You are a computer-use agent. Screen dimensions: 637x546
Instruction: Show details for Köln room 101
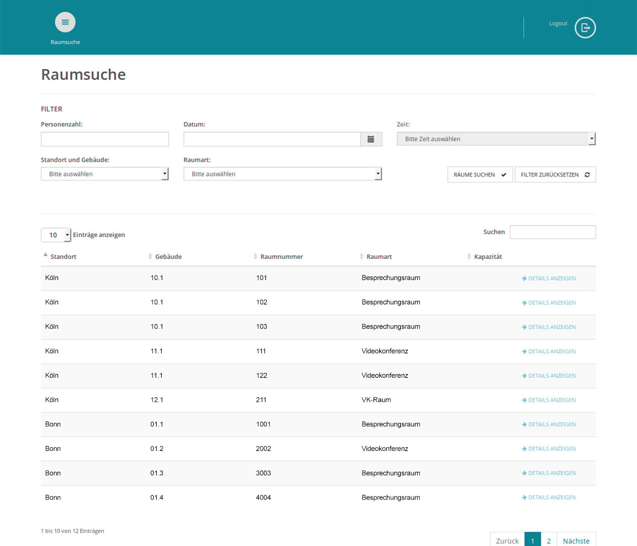(549, 279)
